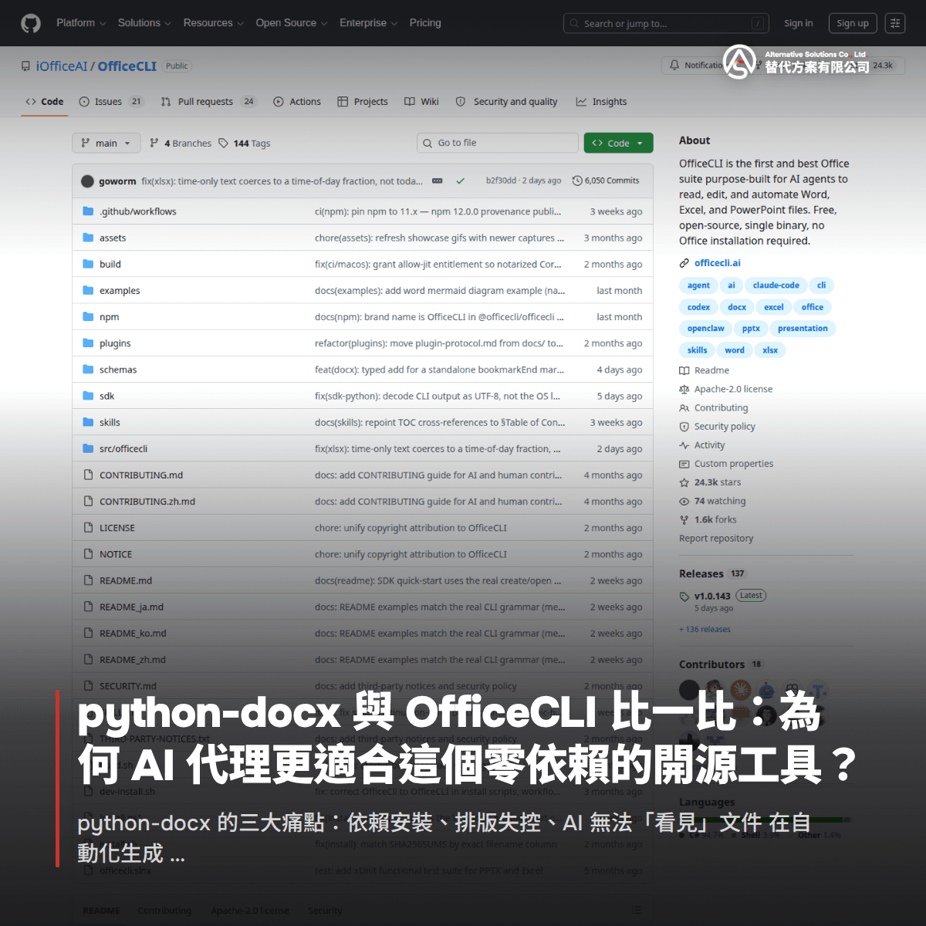Image resolution: width=926 pixels, height=926 pixels.
Task: Go to the Pricing page
Action: [x=425, y=23]
